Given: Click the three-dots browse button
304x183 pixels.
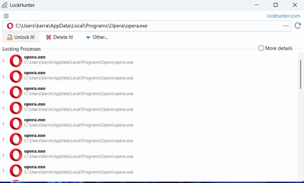Looking at the screenshot, I should (286, 26).
